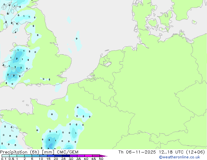Click the '45' legend scale label
This screenshot has width=207, height=160.
pos(93,159)
